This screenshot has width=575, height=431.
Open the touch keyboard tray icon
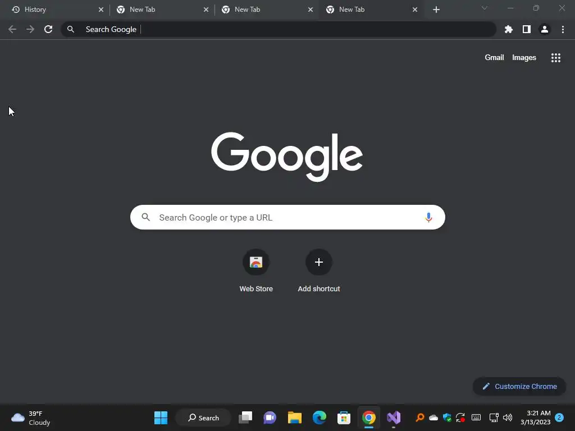[x=476, y=418]
